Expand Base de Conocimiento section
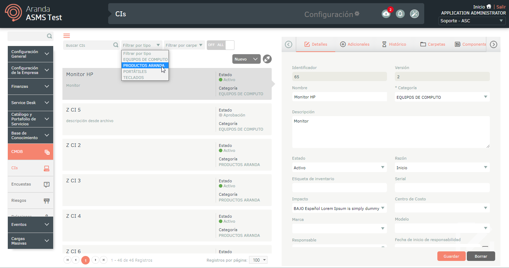509x268 pixels. click(x=31, y=135)
